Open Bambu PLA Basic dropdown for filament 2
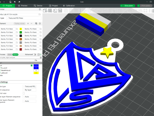Screen dimensions: 154x116 coord(31,29)
